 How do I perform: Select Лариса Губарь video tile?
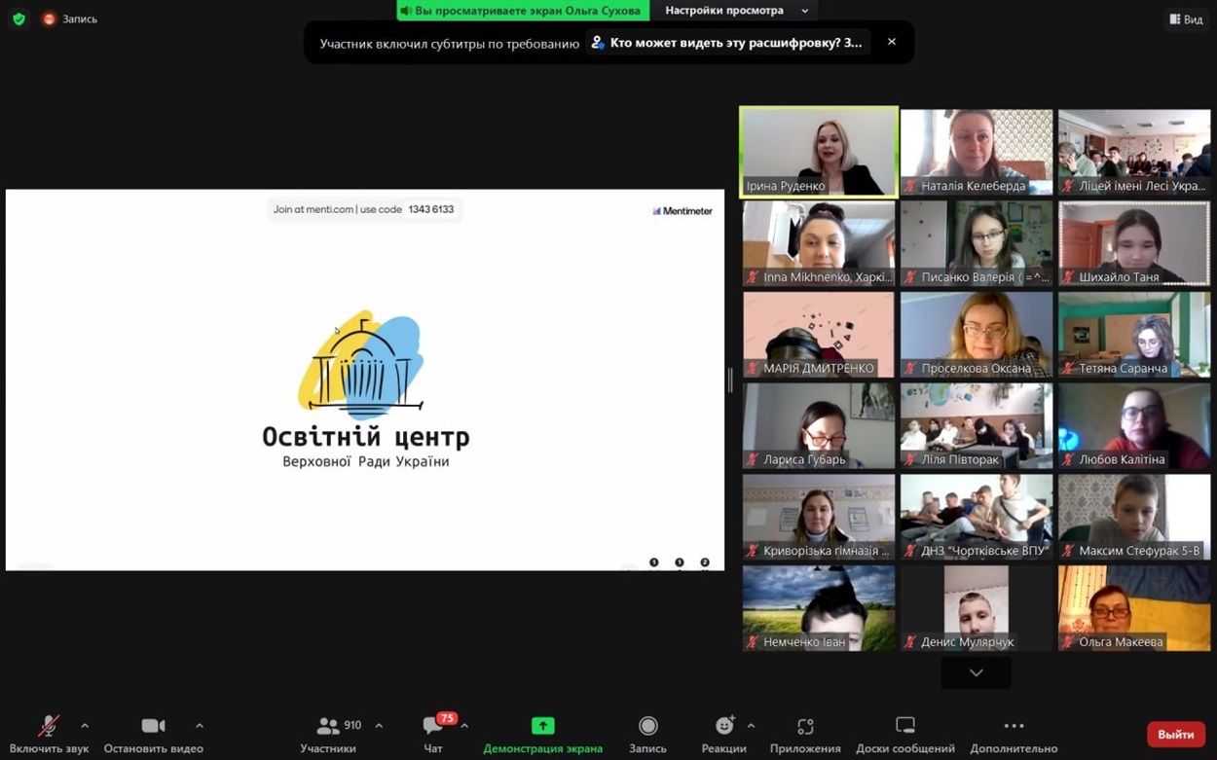[819, 425]
